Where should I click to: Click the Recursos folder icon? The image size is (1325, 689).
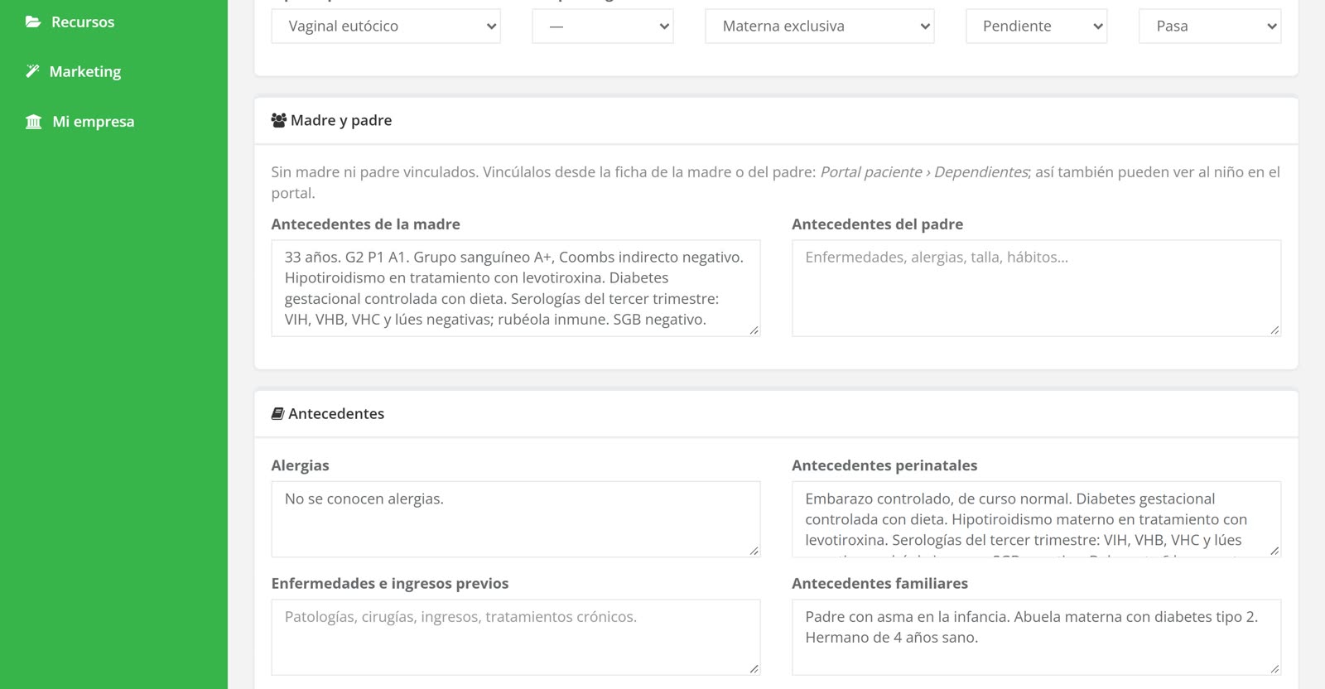point(33,22)
